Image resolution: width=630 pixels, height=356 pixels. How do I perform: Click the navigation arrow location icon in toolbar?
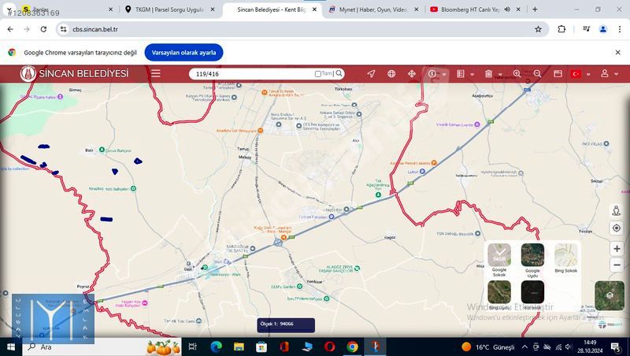(371, 74)
